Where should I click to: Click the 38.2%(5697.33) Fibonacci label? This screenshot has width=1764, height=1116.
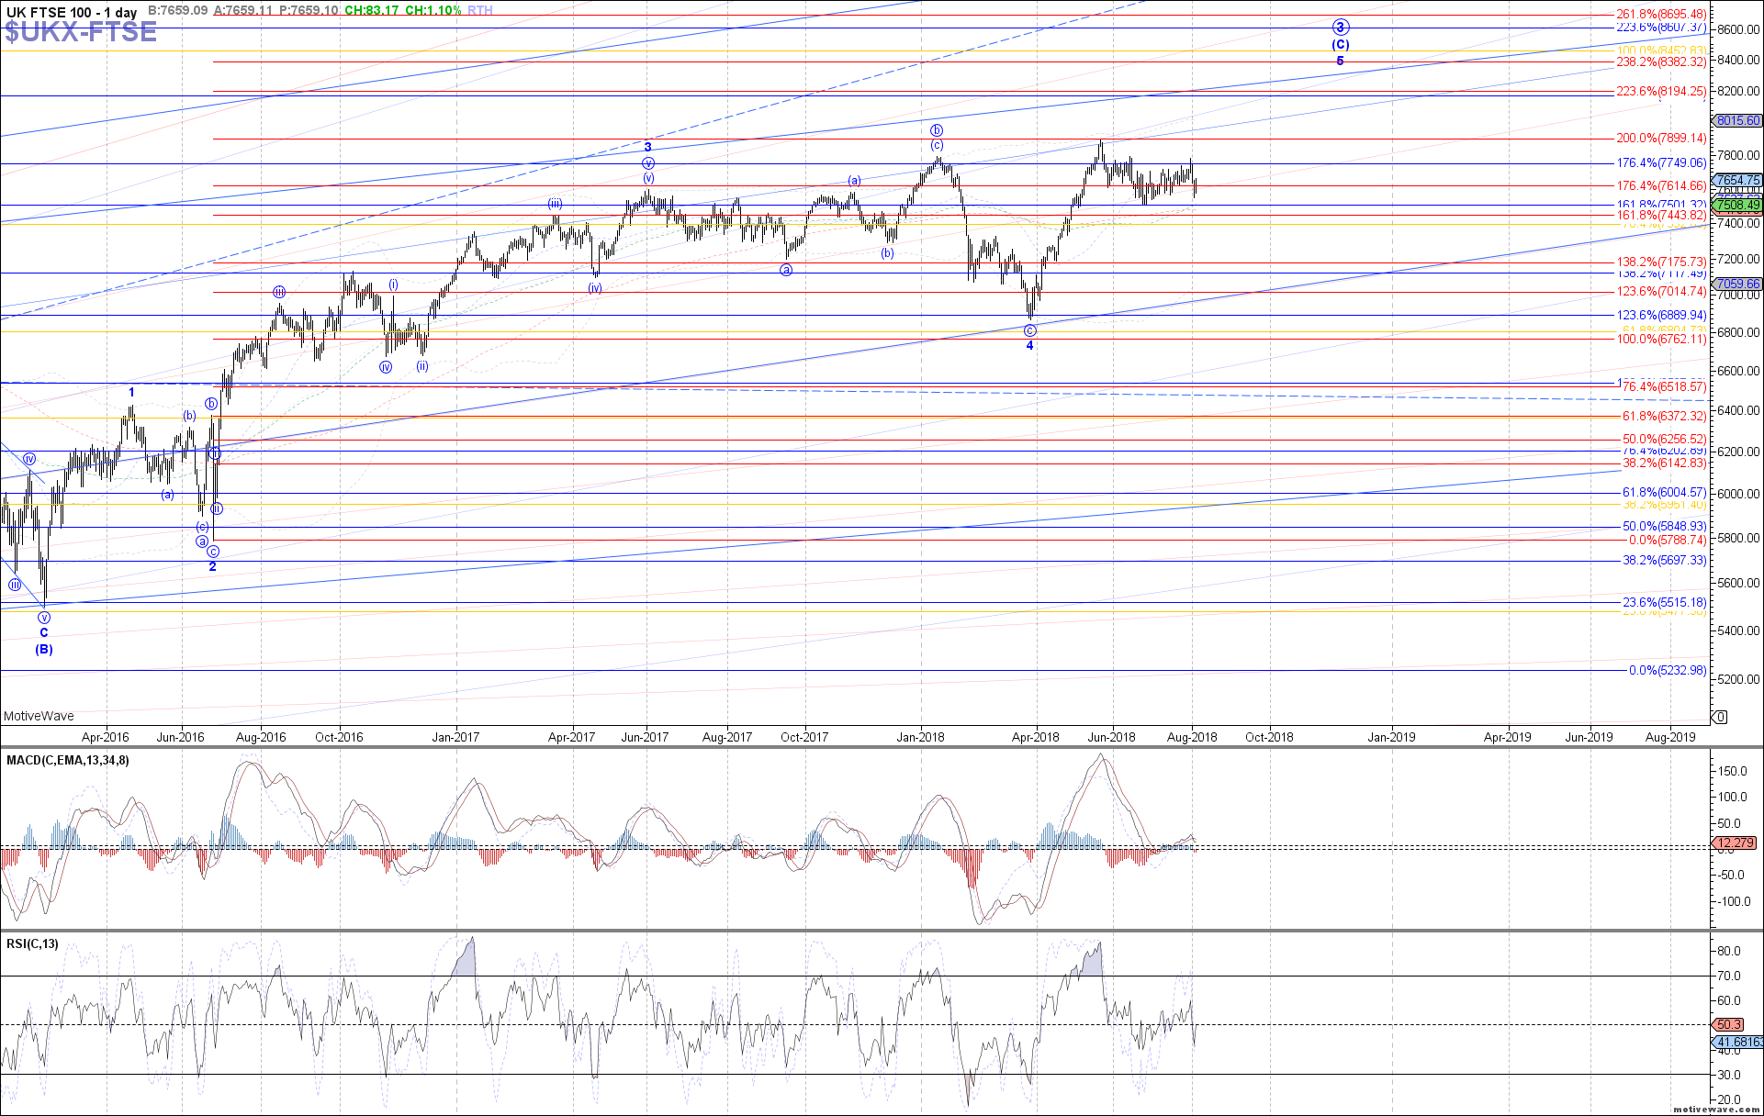[1664, 561]
